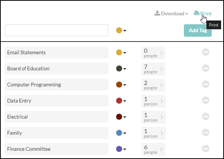Change Board of Education tag color
The width and height of the screenshot is (224, 159).
(121, 68)
